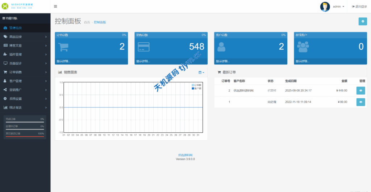Click the 处理中订单 progress bar
The height and width of the screenshot is (192, 371).
click(25, 129)
